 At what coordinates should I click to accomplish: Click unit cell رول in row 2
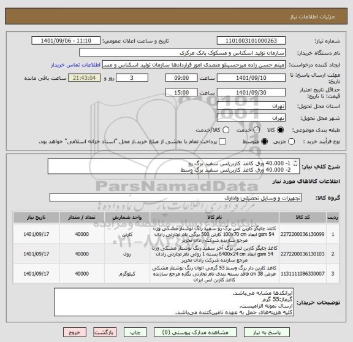[127, 254]
